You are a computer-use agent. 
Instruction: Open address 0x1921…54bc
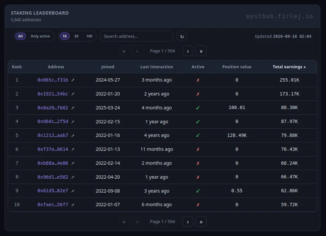click(x=53, y=94)
